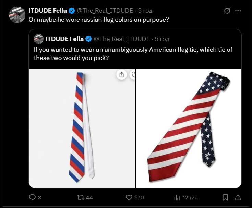
Task: Click the Grok icon beside the More menu
Action: [x=227, y=11]
